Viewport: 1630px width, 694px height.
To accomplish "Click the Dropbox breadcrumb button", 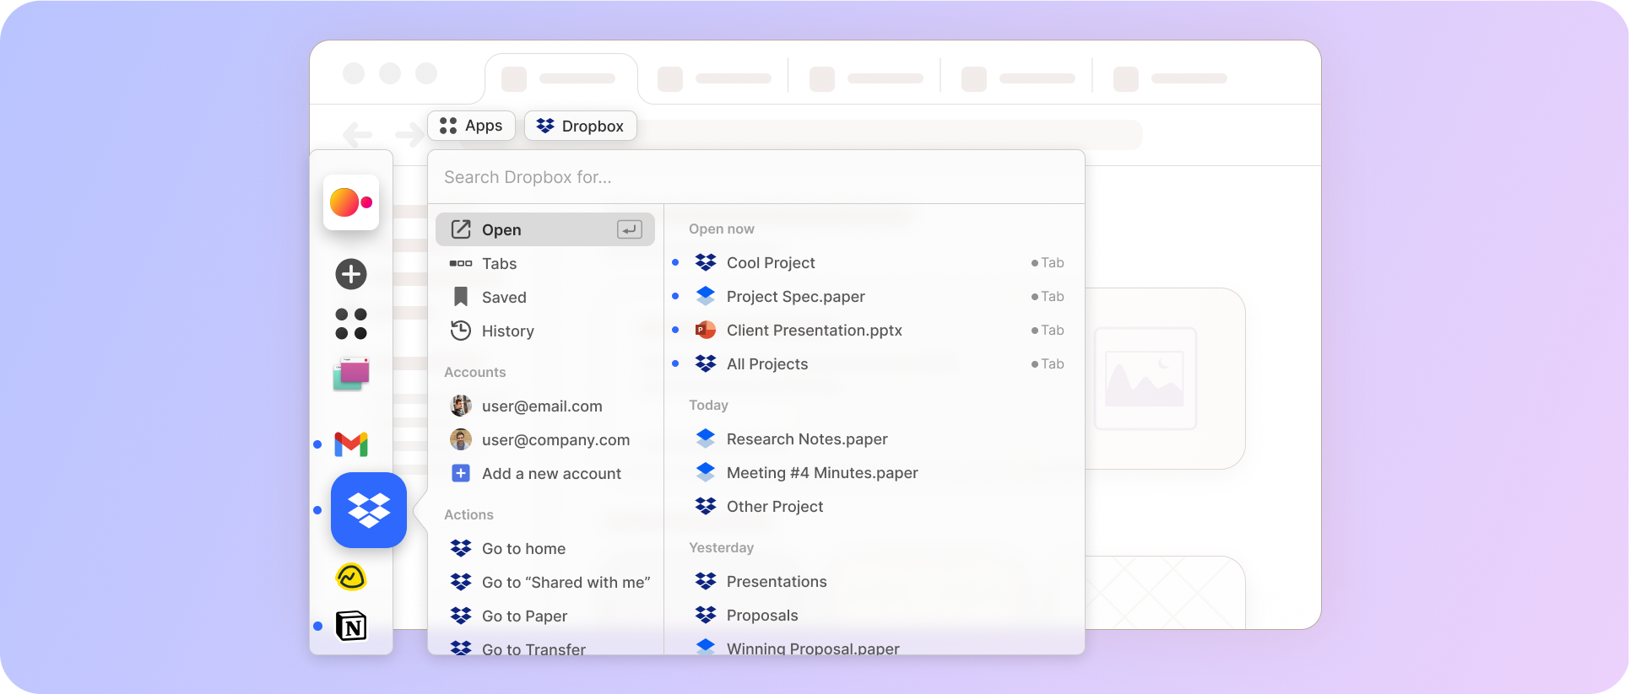I will click(581, 126).
